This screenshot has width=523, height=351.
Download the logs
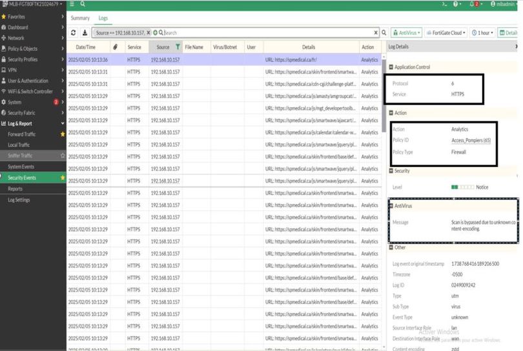(85, 33)
